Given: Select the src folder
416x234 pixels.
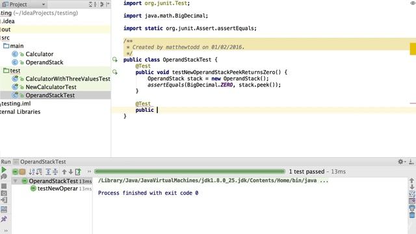Looking at the screenshot, I should click(x=5, y=38).
